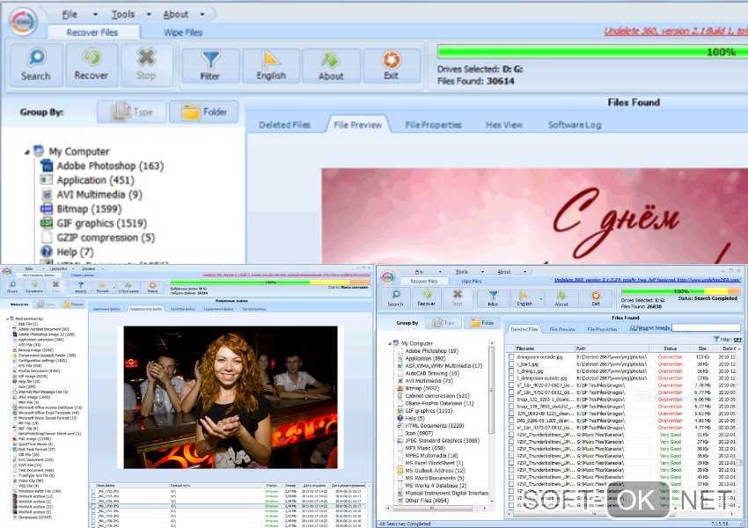Check the box for diningroom-outside.jpg
This screenshot has width=748, height=528.
pyautogui.click(x=511, y=356)
